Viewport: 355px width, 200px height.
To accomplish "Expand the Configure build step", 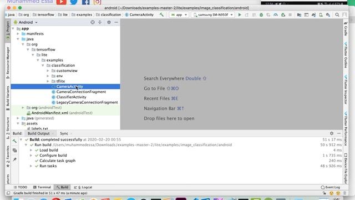I will [31, 156].
